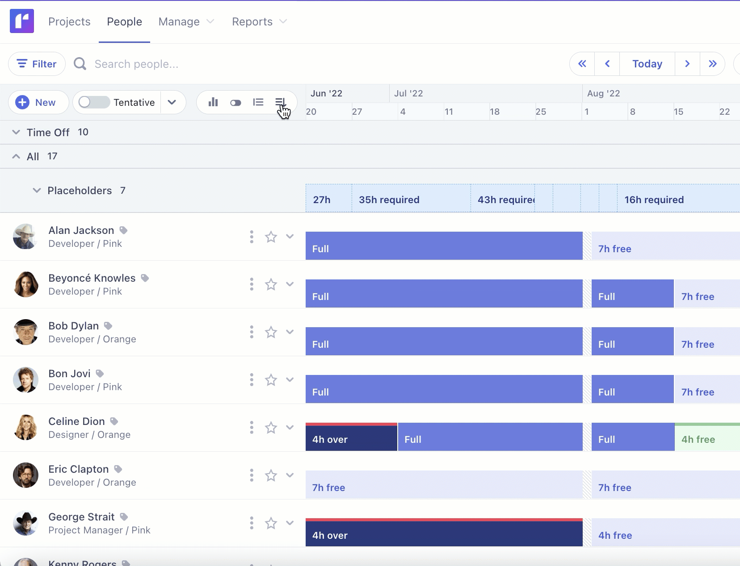The height and width of the screenshot is (566, 740).
Task: Click the tag icon next to Bob Dylan
Action: pyautogui.click(x=108, y=325)
